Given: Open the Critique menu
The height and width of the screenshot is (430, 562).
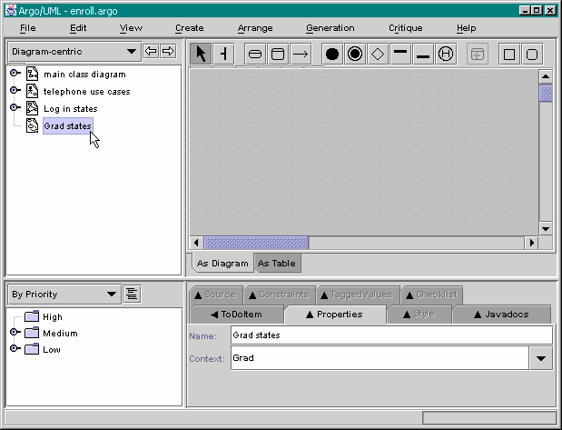Looking at the screenshot, I should pyautogui.click(x=405, y=28).
